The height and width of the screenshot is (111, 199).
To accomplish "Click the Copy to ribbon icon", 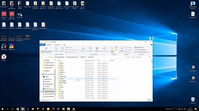I will [90, 48].
